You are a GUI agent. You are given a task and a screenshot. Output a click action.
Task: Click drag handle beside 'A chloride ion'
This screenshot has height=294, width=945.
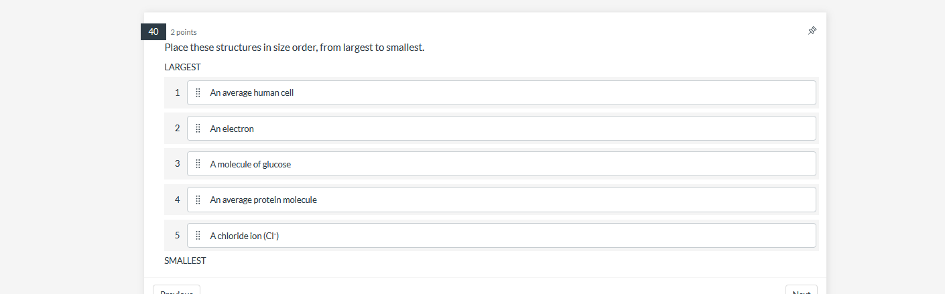pyautogui.click(x=198, y=236)
